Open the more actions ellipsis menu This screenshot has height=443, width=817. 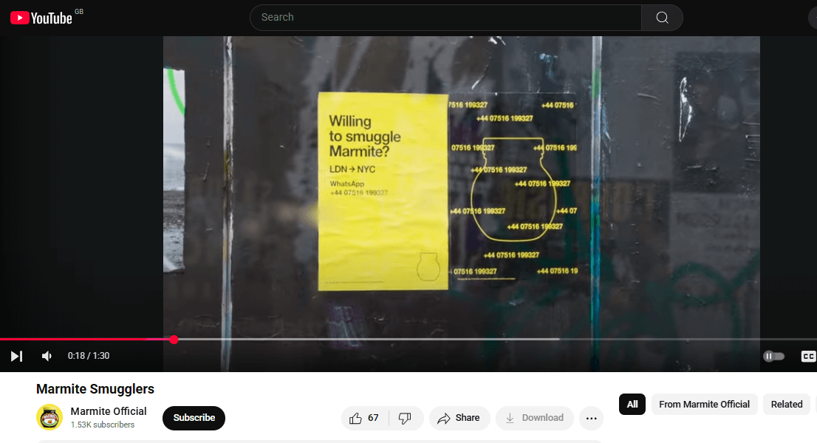tap(592, 418)
